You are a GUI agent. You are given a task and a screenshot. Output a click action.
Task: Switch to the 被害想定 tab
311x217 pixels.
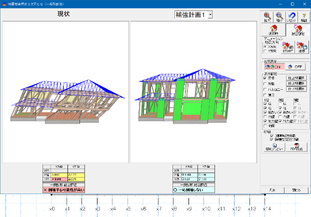298,30
